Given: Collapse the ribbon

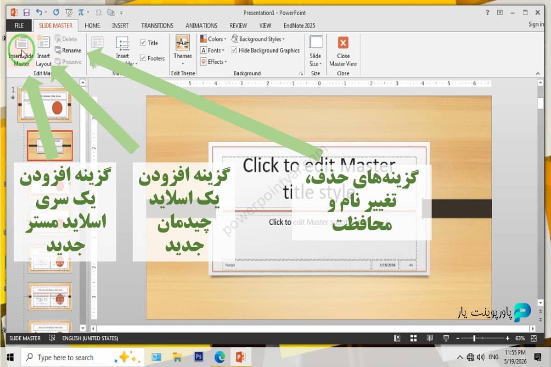Looking at the screenshot, I should [538, 73].
